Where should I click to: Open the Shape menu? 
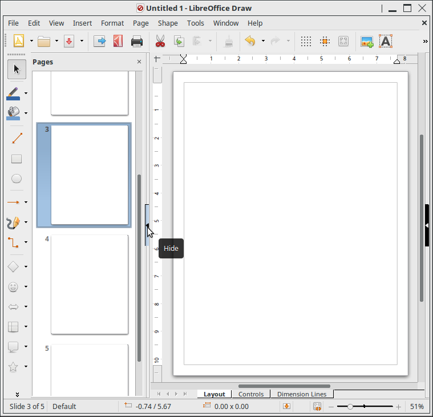pyautogui.click(x=168, y=23)
